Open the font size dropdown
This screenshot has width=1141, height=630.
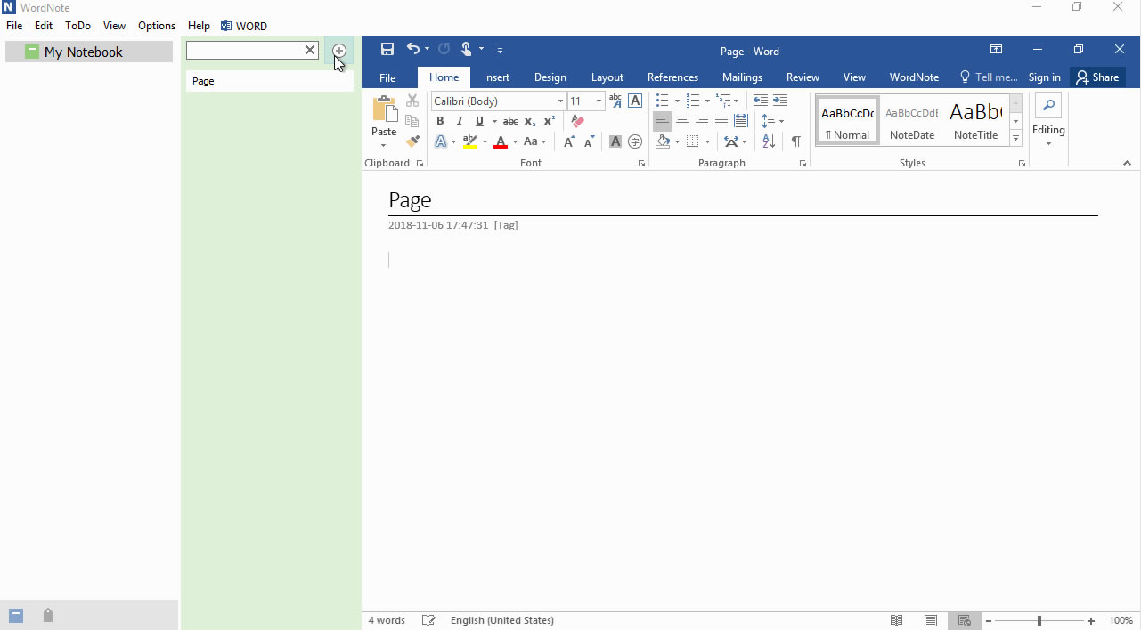click(x=599, y=101)
